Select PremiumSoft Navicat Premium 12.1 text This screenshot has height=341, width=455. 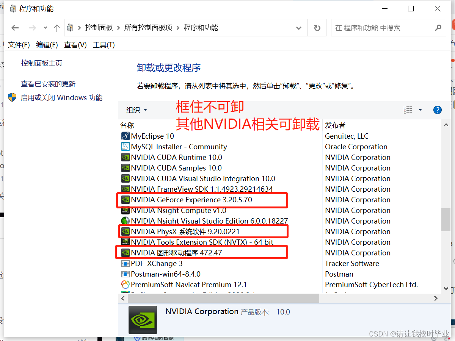189,285
